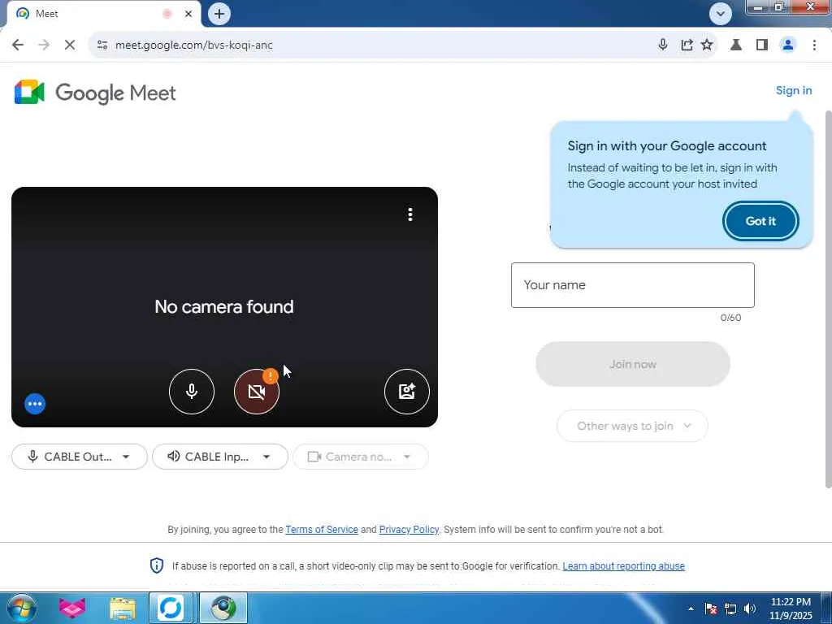Click the Join now button

(632, 364)
